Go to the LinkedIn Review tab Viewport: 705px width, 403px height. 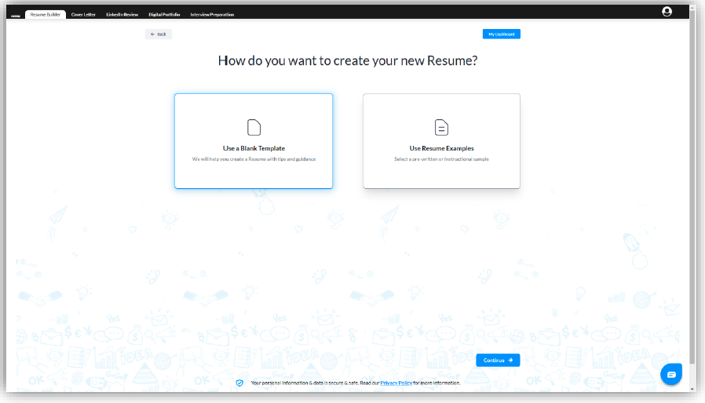122,14
